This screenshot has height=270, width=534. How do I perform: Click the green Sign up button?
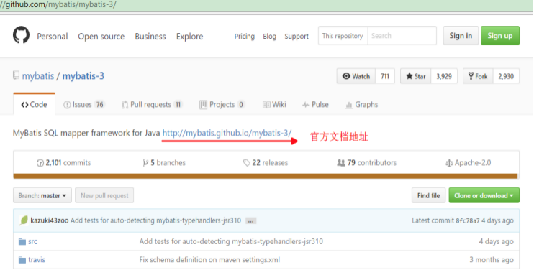[500, 36]
